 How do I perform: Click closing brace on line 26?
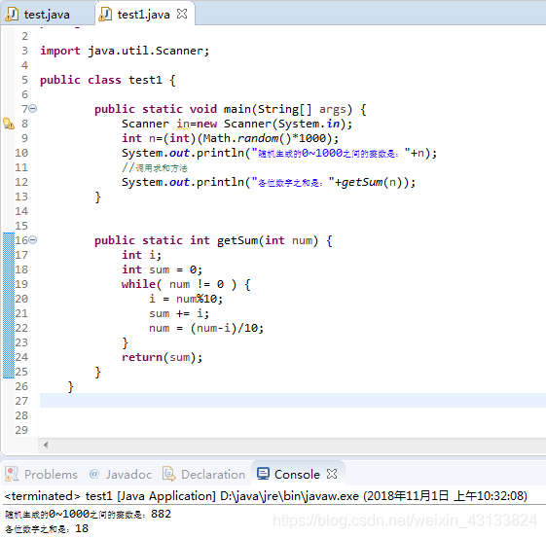click(x=71, y=386)
